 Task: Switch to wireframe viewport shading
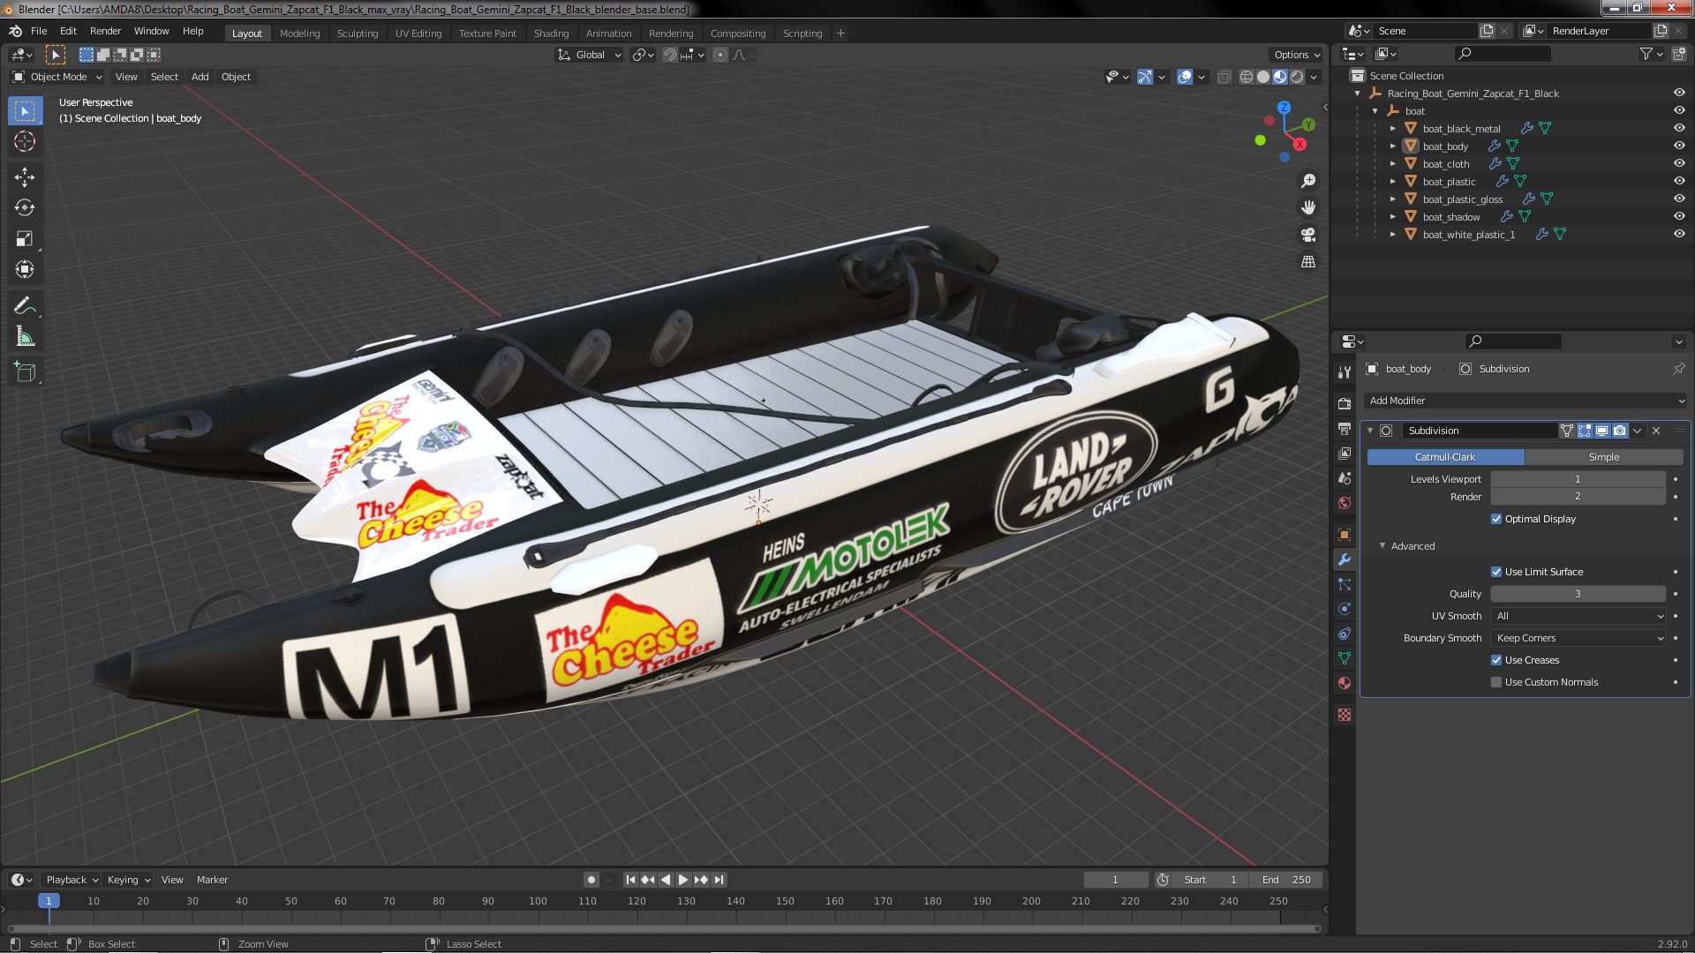click(1247, 77)
